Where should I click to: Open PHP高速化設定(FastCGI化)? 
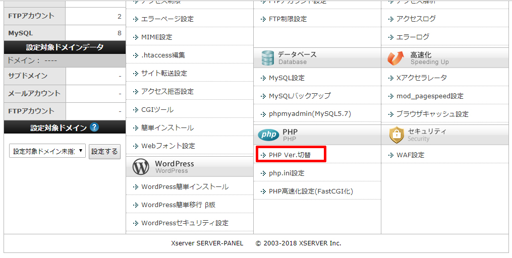point(311,191)
